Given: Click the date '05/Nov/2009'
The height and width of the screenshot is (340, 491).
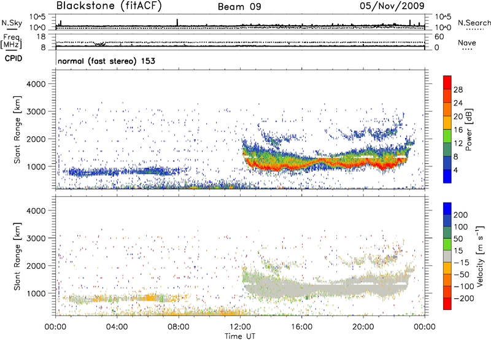Looking at the screenshot, I should pos(392,6).
